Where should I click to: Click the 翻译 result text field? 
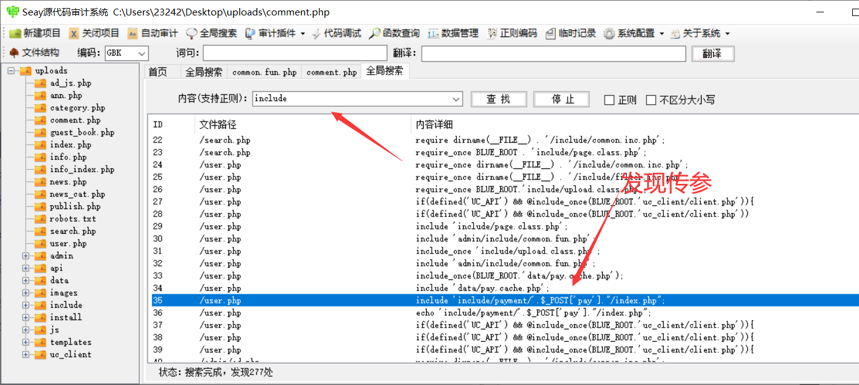553,54
